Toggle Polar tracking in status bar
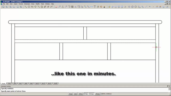 86,94
